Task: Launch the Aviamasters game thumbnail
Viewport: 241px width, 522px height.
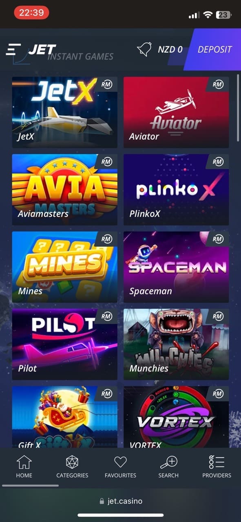Action: (65, 190)
